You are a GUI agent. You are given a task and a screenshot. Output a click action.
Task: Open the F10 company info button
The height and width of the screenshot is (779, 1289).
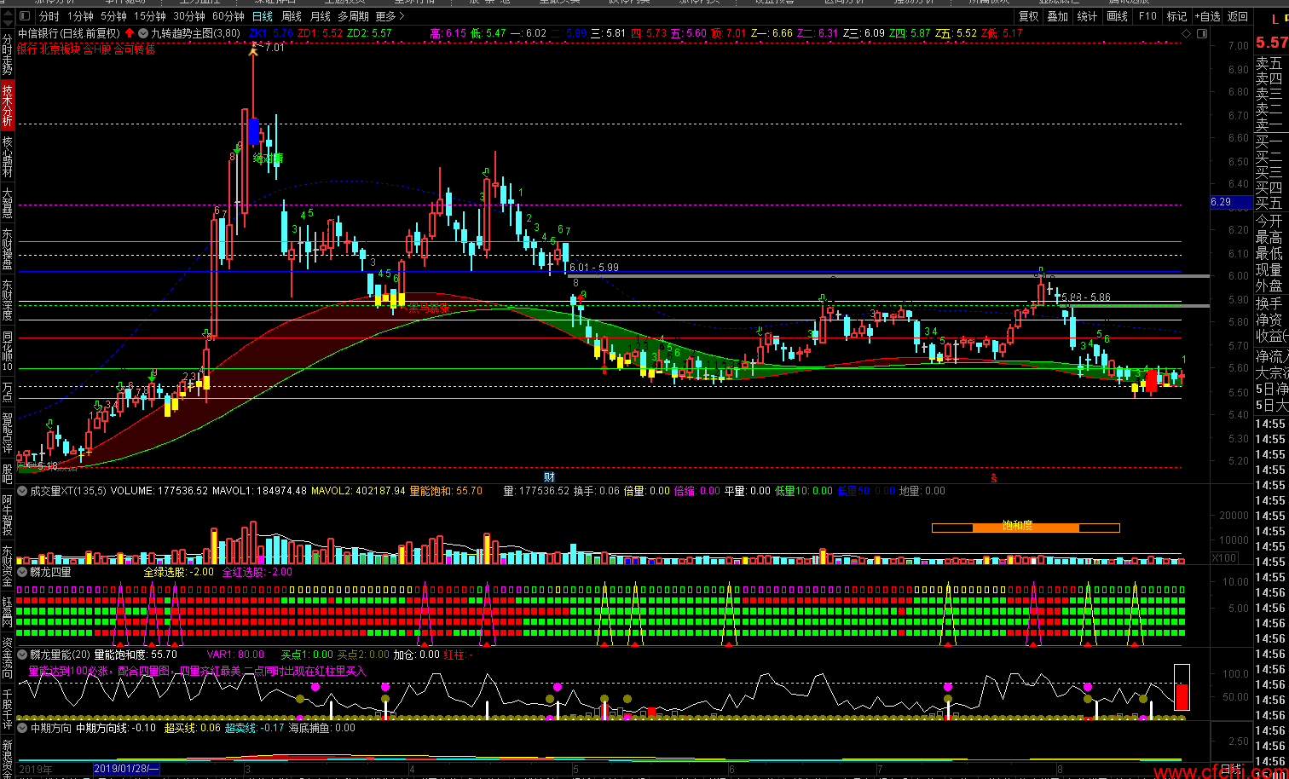coord(1147,16)
